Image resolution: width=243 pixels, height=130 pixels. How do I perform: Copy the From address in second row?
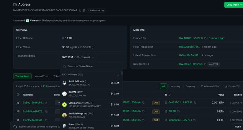143,111
